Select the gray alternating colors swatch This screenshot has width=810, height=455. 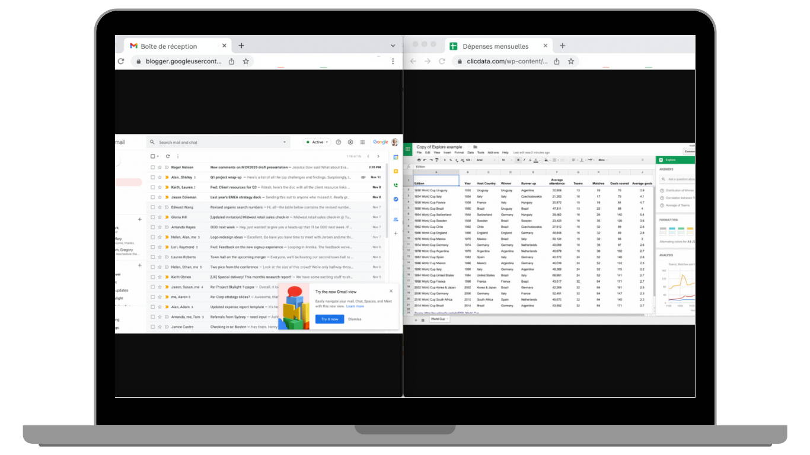(663, 232)
